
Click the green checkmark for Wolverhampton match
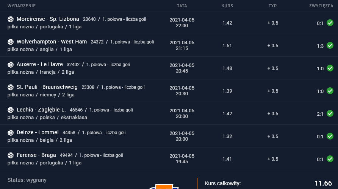point(330,45)
